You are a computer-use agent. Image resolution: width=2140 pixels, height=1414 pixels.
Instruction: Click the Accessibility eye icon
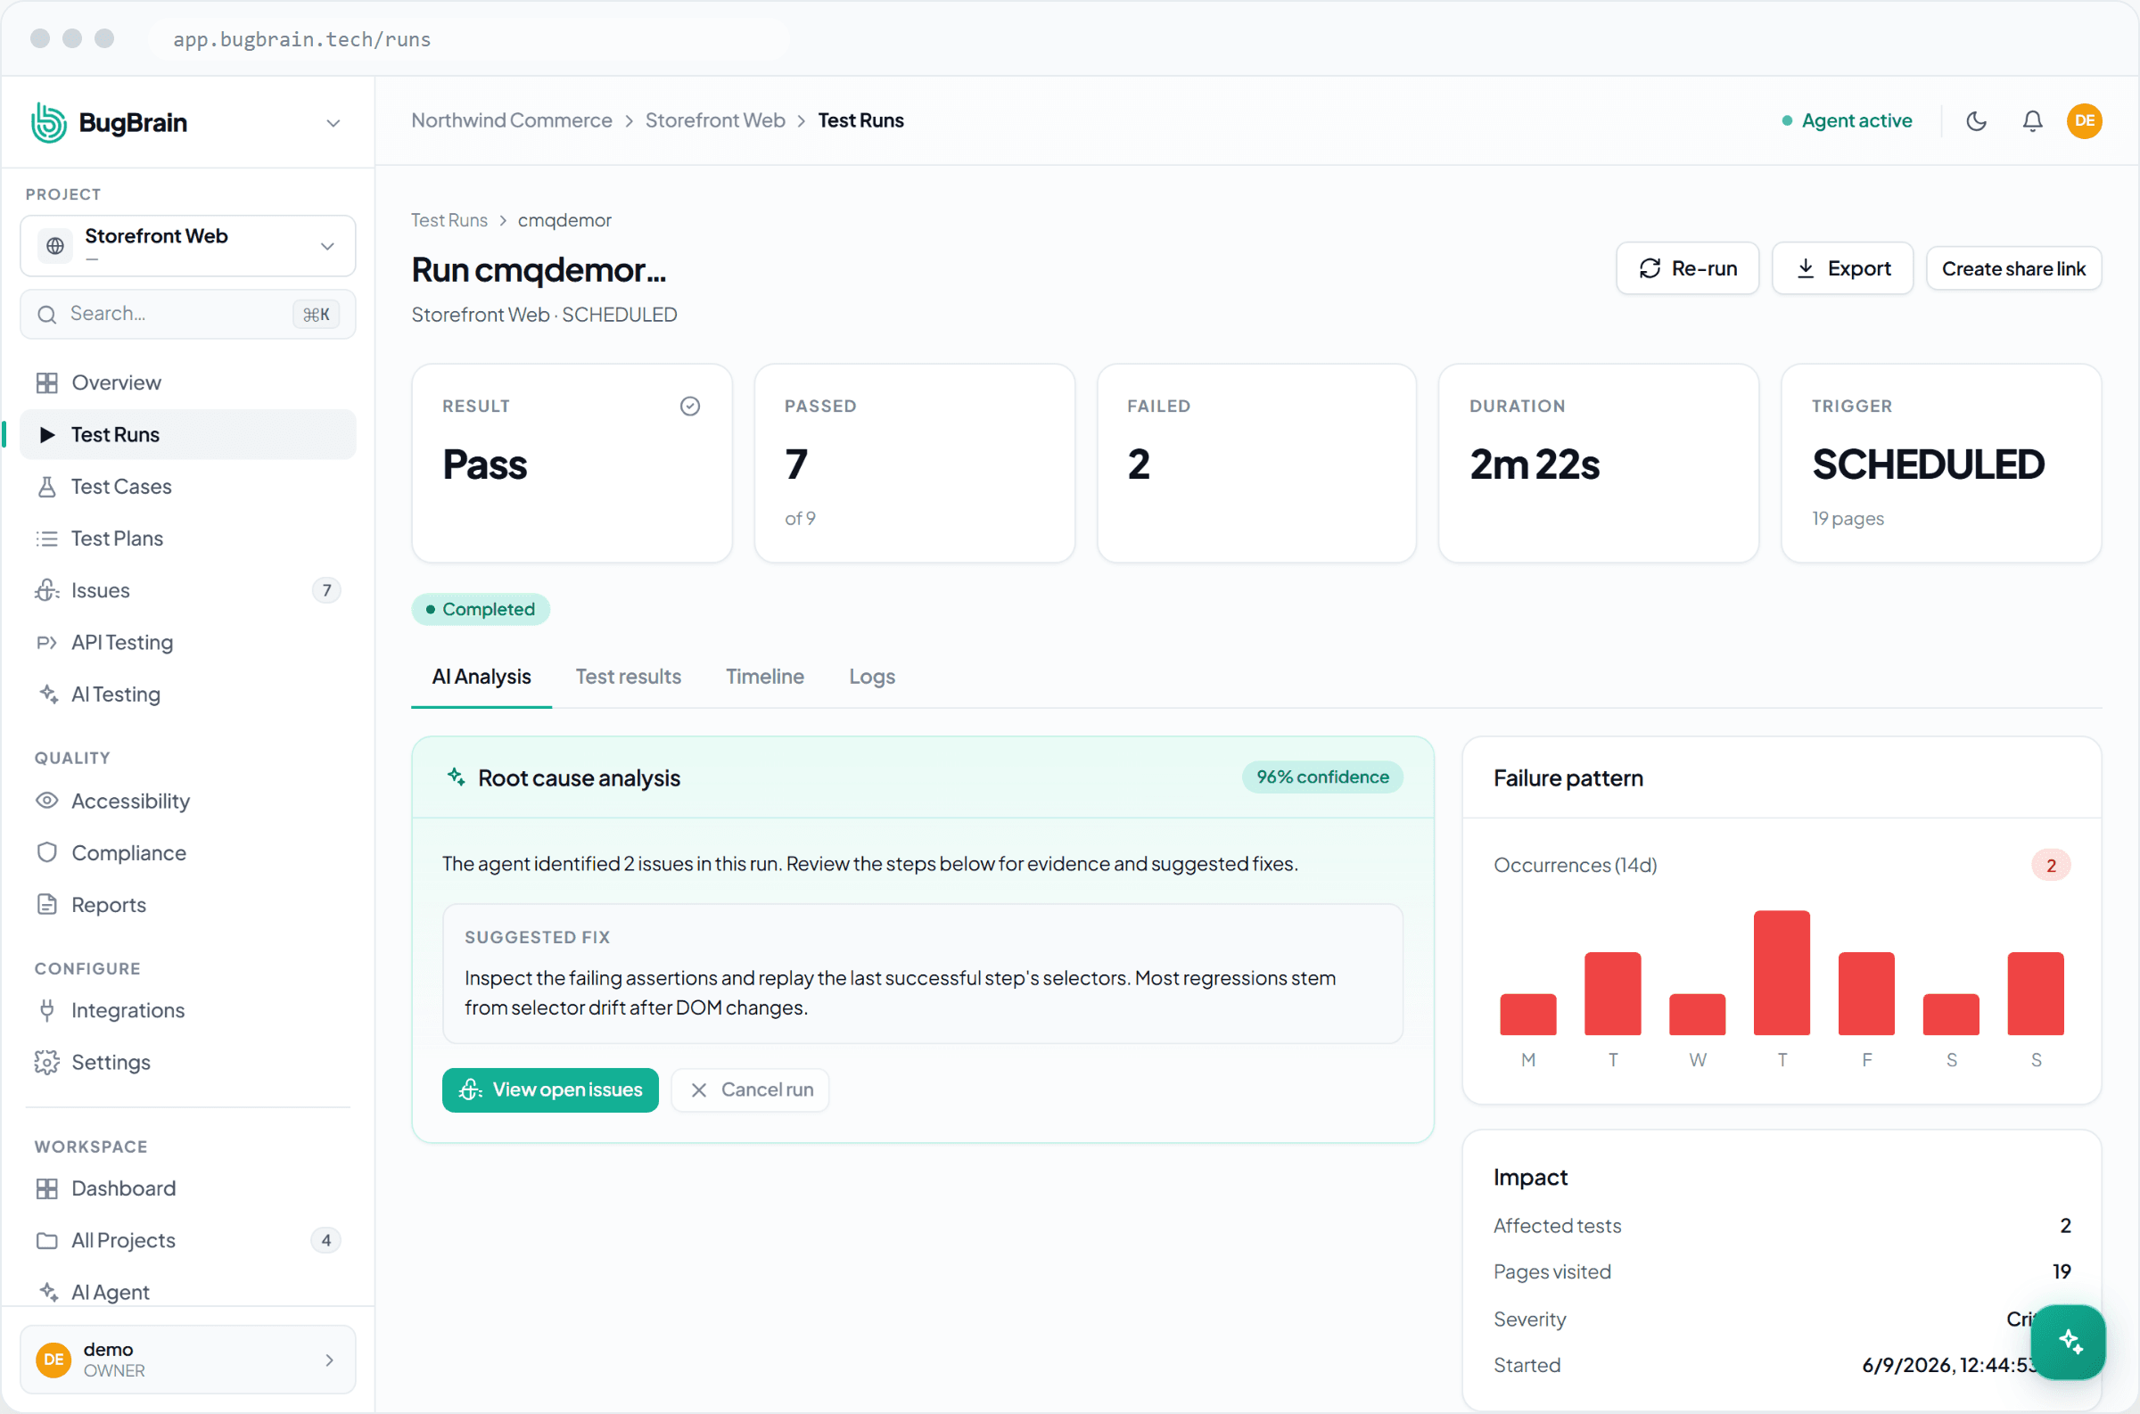47,801
